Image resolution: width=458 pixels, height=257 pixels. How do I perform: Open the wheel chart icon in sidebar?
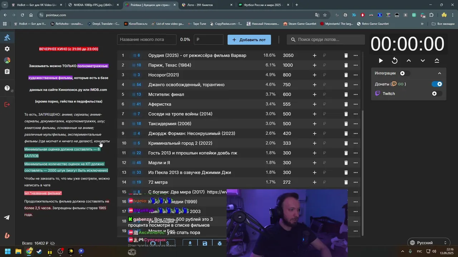click(x=7, y=60)
